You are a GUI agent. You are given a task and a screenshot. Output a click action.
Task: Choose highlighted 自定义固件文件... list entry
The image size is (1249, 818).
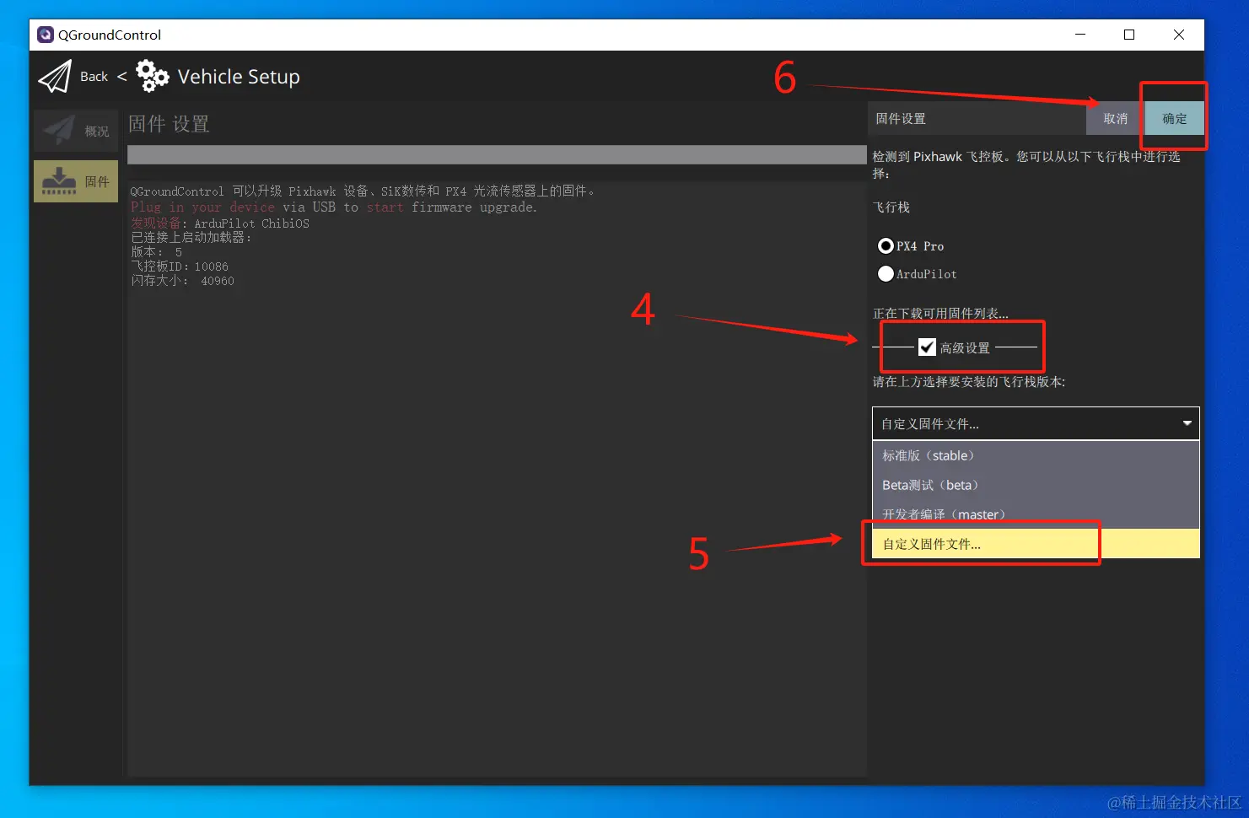tap(1036, 544)
